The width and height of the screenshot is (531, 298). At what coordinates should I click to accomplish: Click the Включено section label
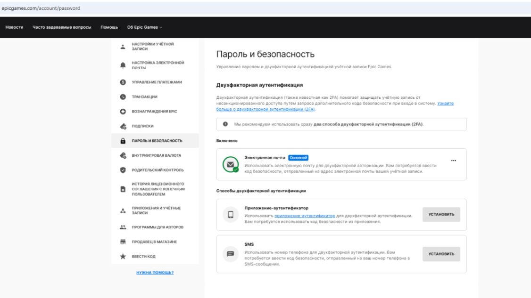(x=227, y=141)
